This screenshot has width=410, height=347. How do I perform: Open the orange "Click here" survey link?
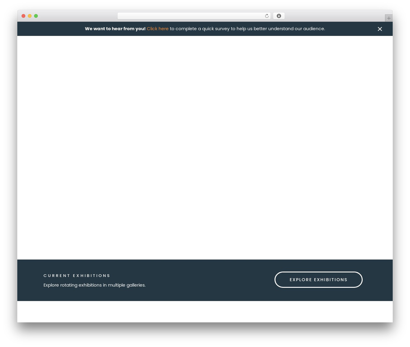pyautogui.click(x=158, y=29)
